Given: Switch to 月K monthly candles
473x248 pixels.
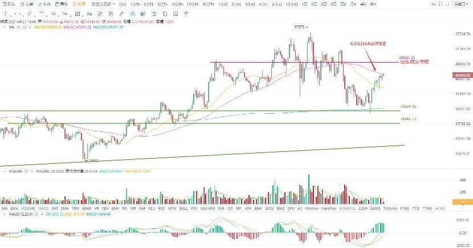Looking at the screenshot, I should pyautogui.click(x=353, y=4).
